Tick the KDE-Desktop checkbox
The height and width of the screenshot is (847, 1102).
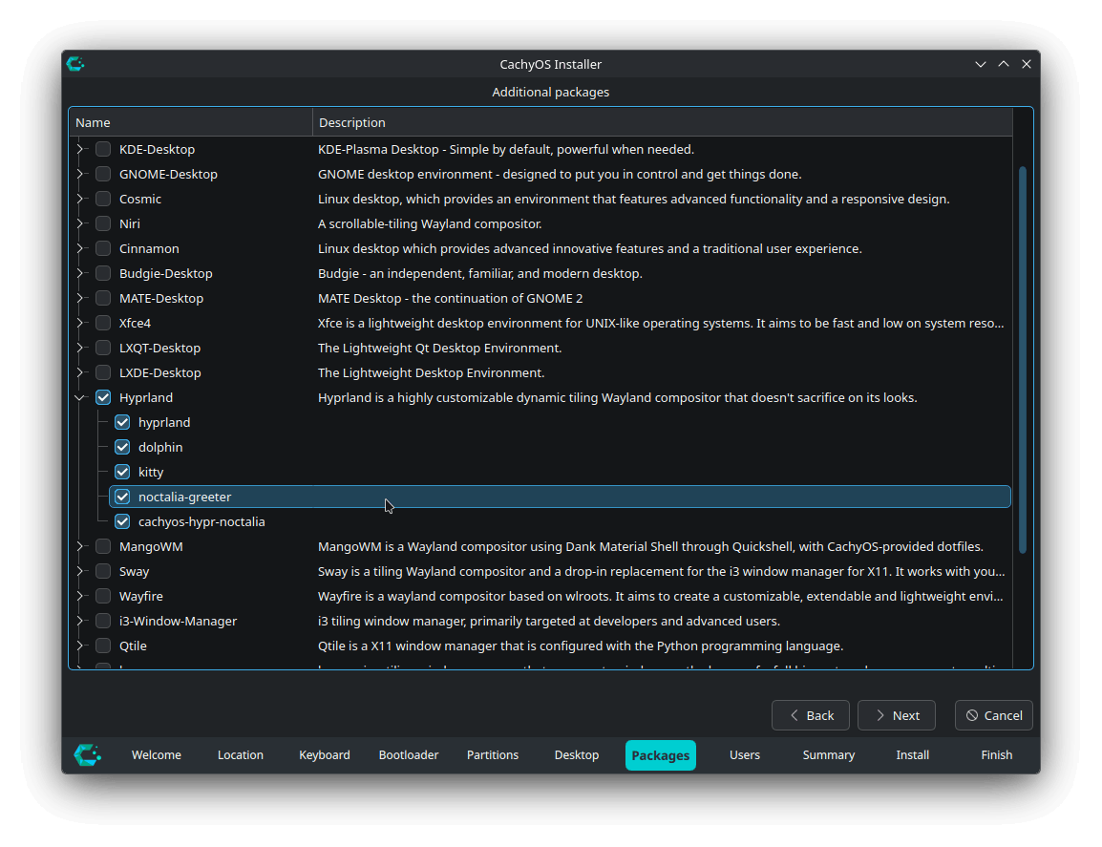pyautogui.click(x=103, y=149)
